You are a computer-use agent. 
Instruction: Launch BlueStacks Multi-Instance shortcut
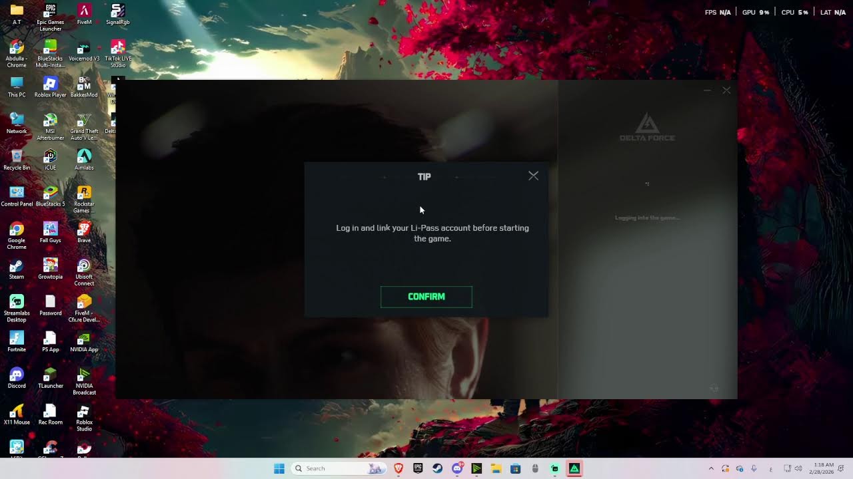coord(50,54)
